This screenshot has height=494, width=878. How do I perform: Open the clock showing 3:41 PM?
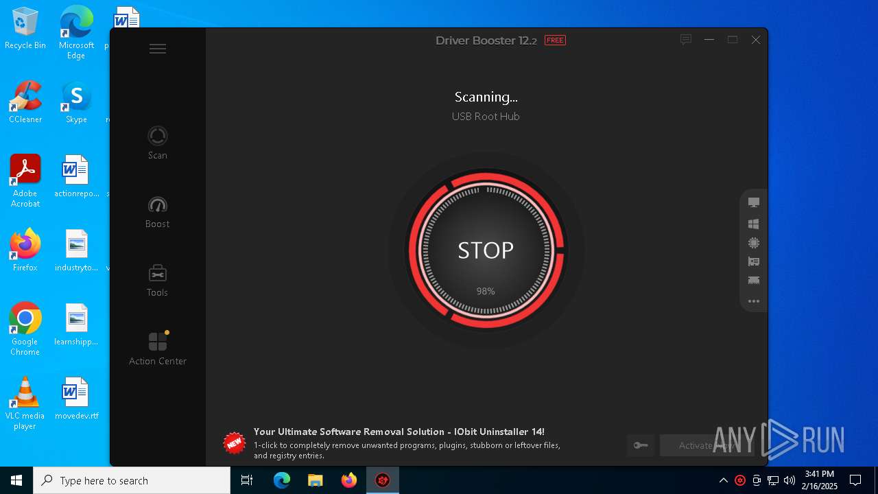(820, 480)
